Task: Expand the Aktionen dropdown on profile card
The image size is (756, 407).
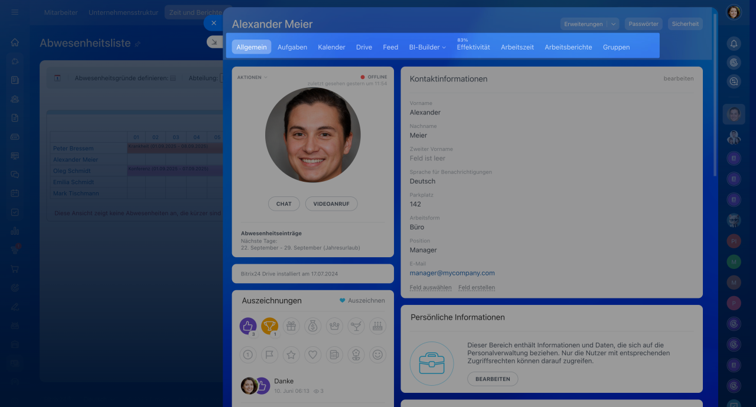Action: pos(252,77)
